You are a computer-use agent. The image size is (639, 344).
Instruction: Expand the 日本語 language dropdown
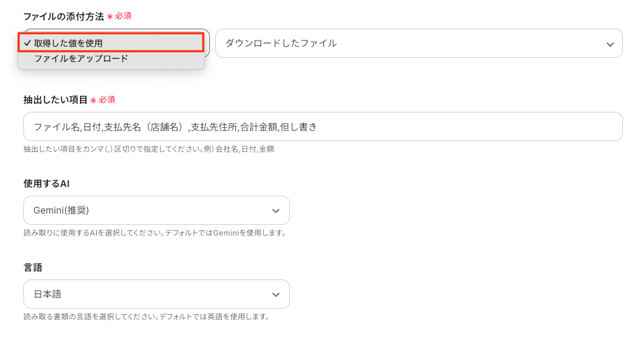156,294
